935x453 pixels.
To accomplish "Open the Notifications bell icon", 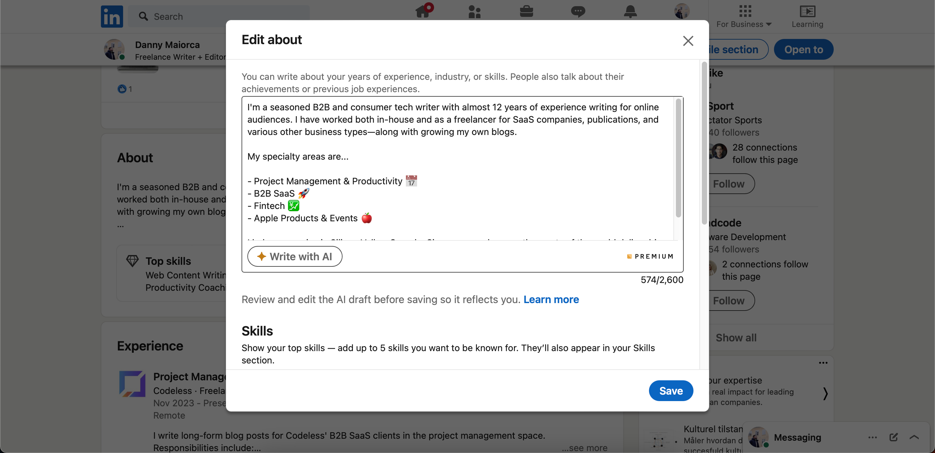I will (630, 12).
